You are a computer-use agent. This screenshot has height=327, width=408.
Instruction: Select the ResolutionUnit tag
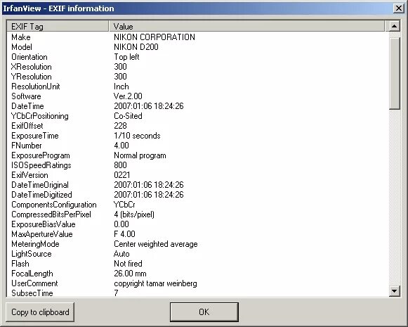36,86
